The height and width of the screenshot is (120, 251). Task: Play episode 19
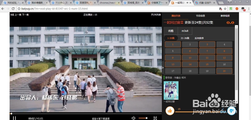(x=207, y=71)
